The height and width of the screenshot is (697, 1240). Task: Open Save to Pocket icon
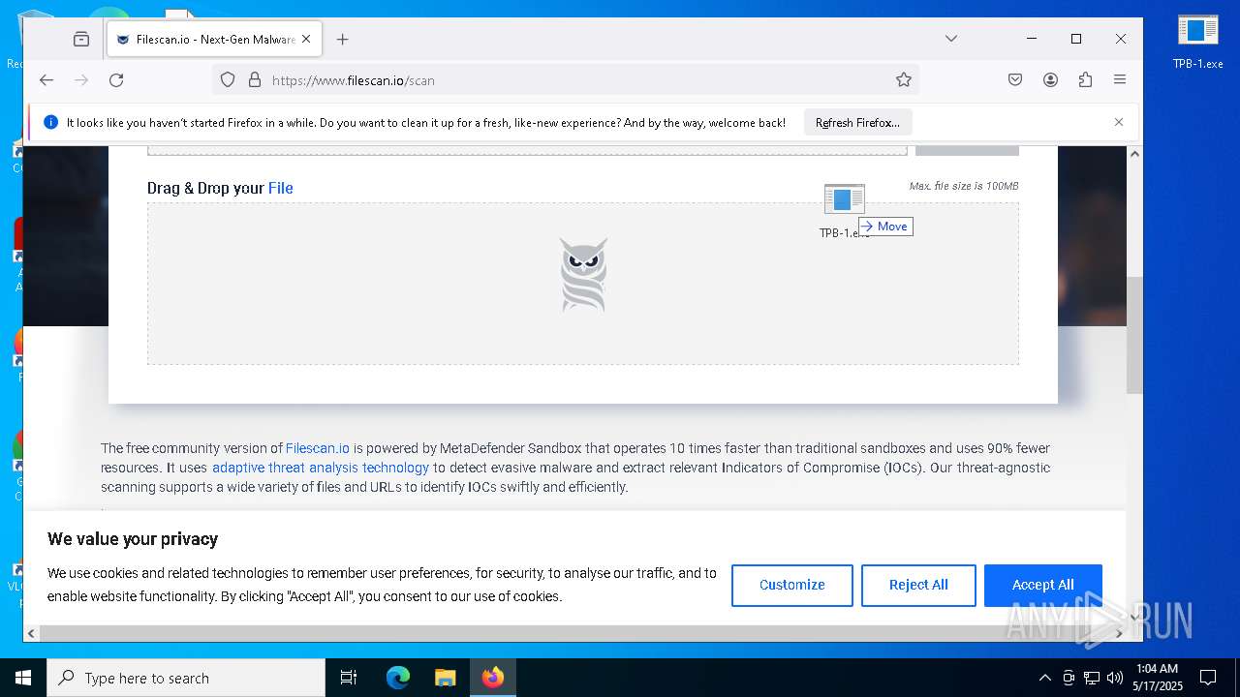(x=1015, y=80)
